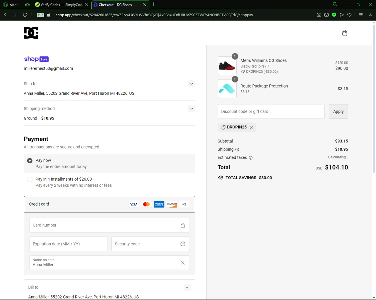Show the Estimated taxes help icon
The image size is (376, 300).
point(251,158)
